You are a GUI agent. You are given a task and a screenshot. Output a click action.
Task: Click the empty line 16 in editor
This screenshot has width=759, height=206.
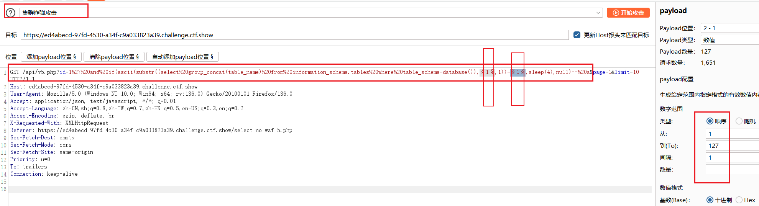point(330,189)
